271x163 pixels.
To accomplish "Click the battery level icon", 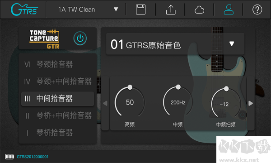I will [x=9, y=157].
